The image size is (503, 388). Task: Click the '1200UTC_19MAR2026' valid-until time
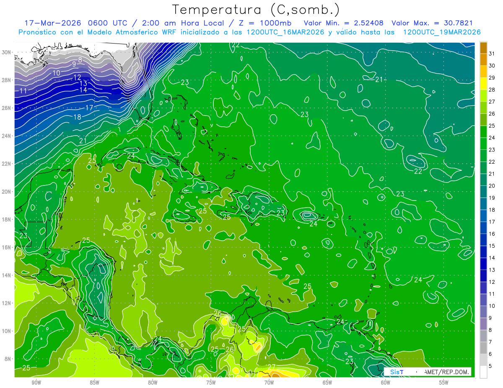tap(442, 32)
